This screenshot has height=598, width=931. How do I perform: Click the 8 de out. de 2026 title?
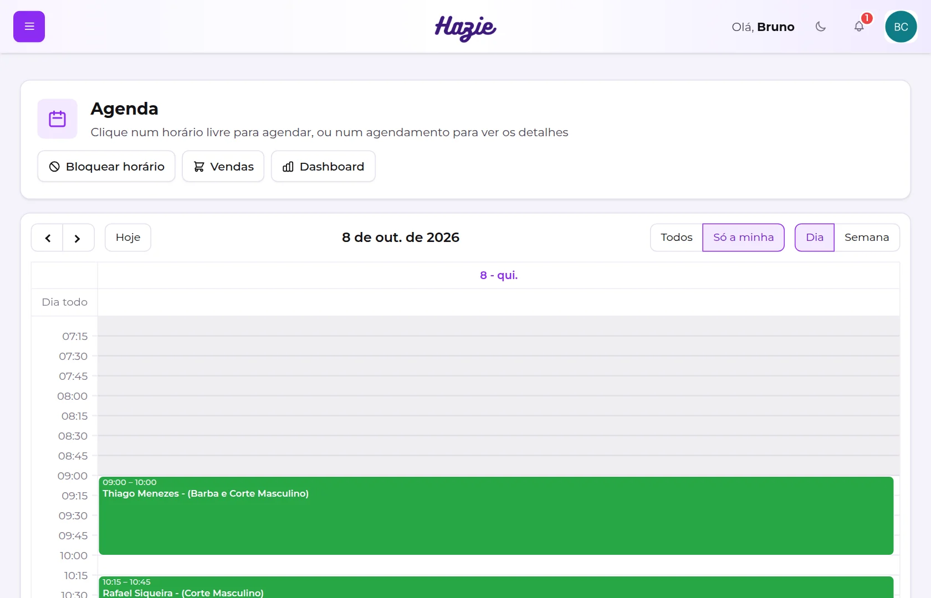tap(401, 238)
